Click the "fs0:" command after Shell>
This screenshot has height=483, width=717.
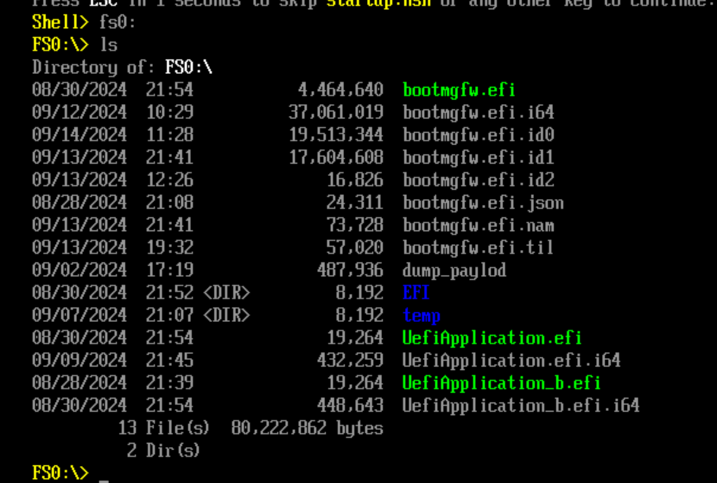[117, 23]
